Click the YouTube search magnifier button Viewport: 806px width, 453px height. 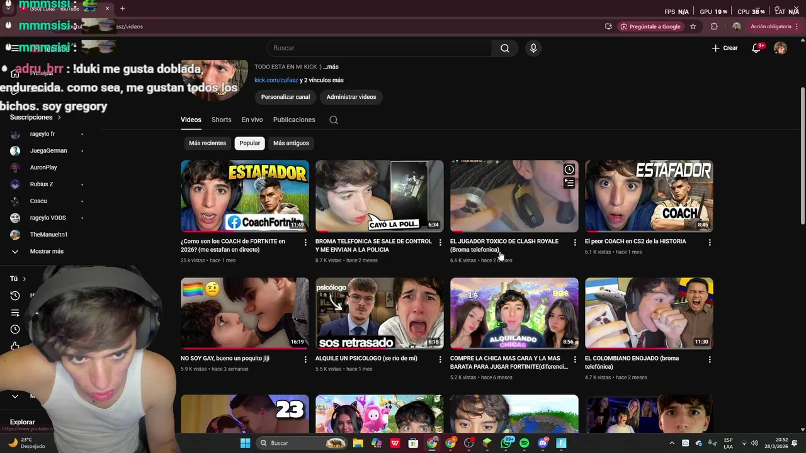coord(505,48)
